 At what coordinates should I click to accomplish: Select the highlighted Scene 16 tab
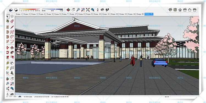pyautogui.click(x=149, y=14)
